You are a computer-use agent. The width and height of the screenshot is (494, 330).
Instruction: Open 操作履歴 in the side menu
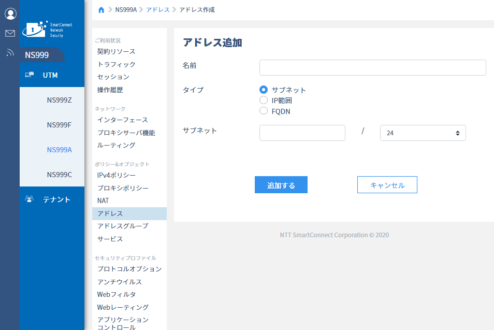[110, 90]
